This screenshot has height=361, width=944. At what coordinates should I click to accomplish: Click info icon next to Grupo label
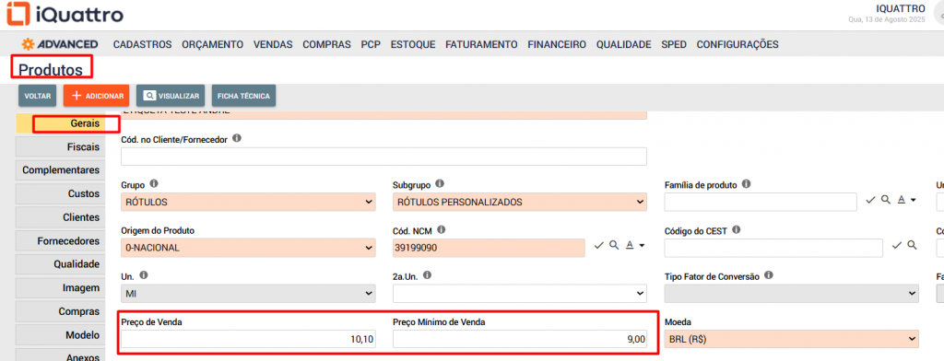click(x=154, y=183)
